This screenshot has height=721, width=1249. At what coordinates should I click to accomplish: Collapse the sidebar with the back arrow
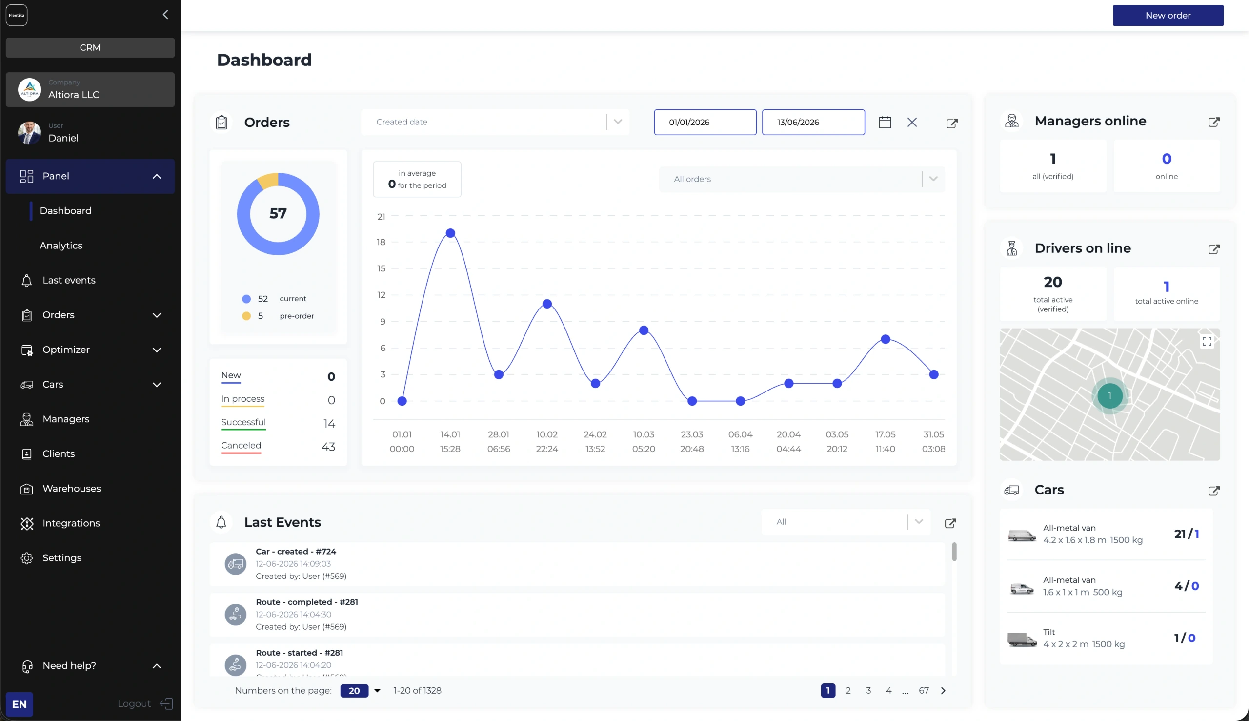[165, 15]
